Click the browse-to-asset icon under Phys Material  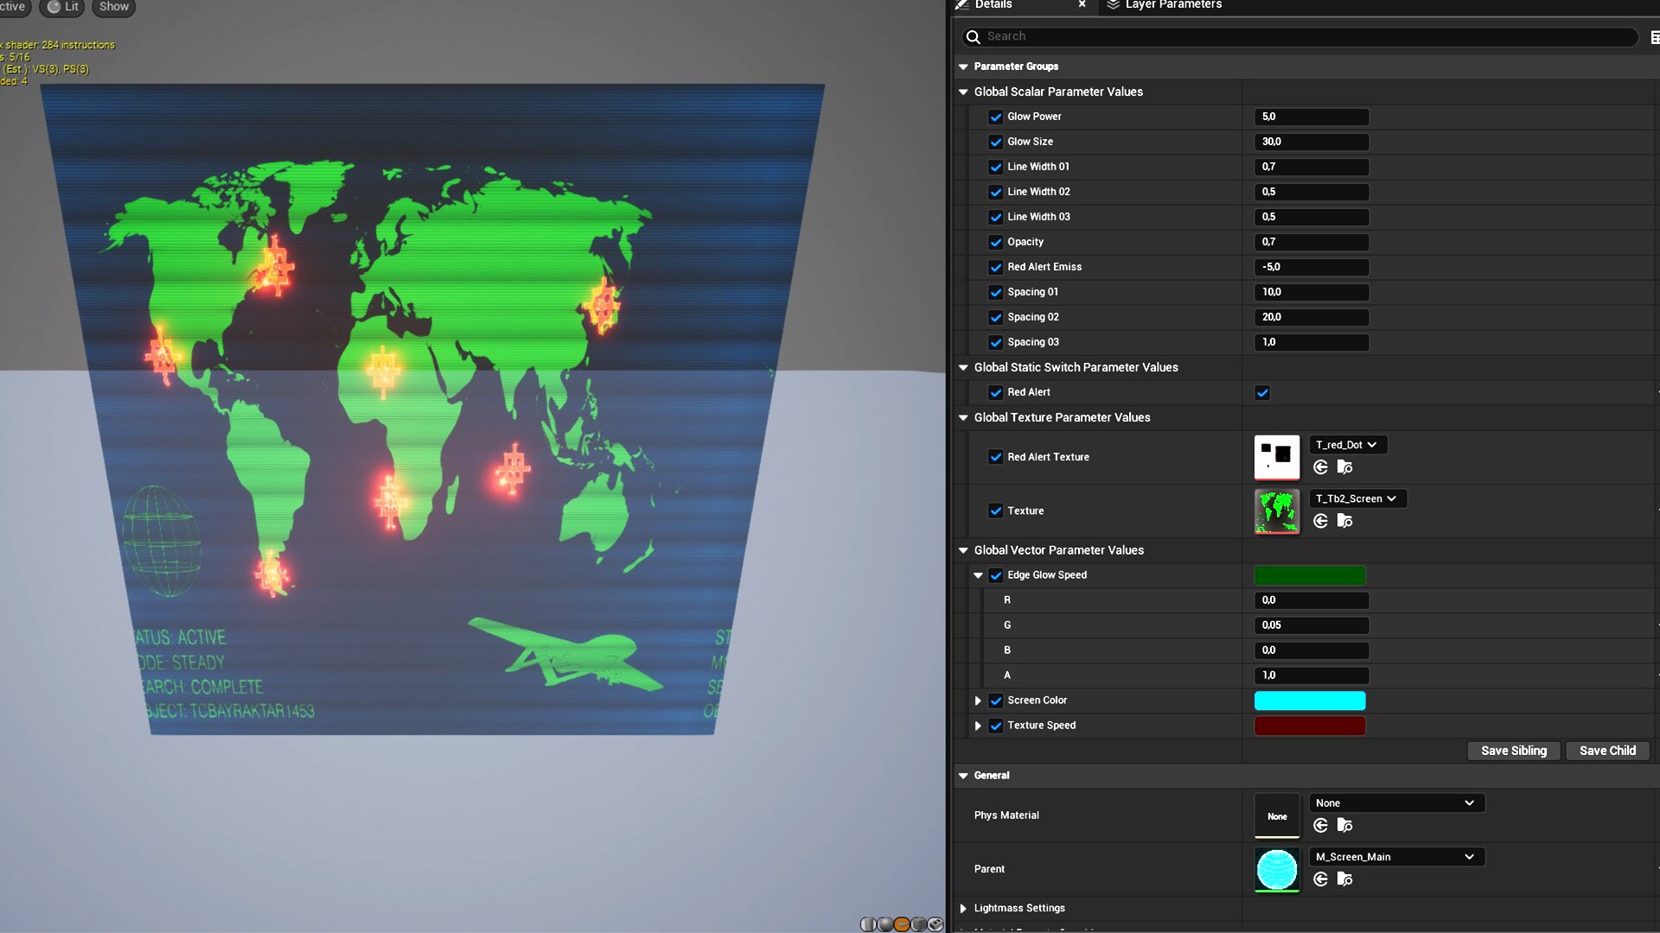1344,825
